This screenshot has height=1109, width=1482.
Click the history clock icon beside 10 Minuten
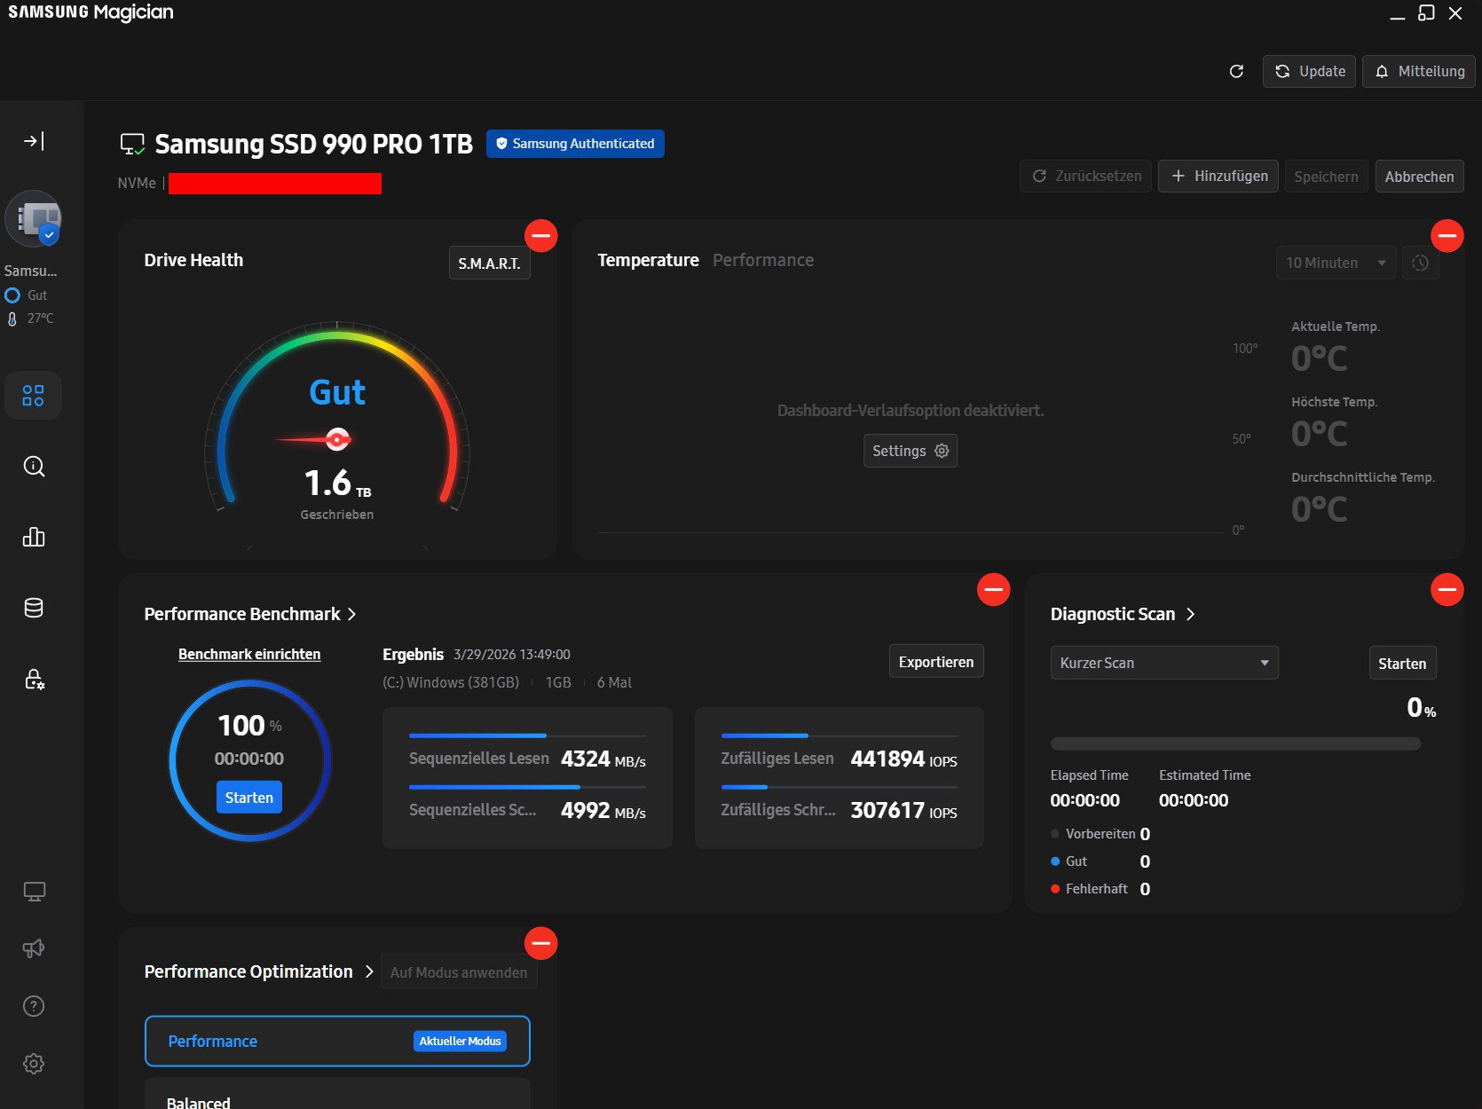[x=1420, y=263]
